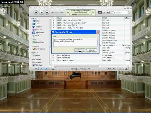Uncheck Glee Cast - Alone (HQ)-1

(x=58, y=25)
